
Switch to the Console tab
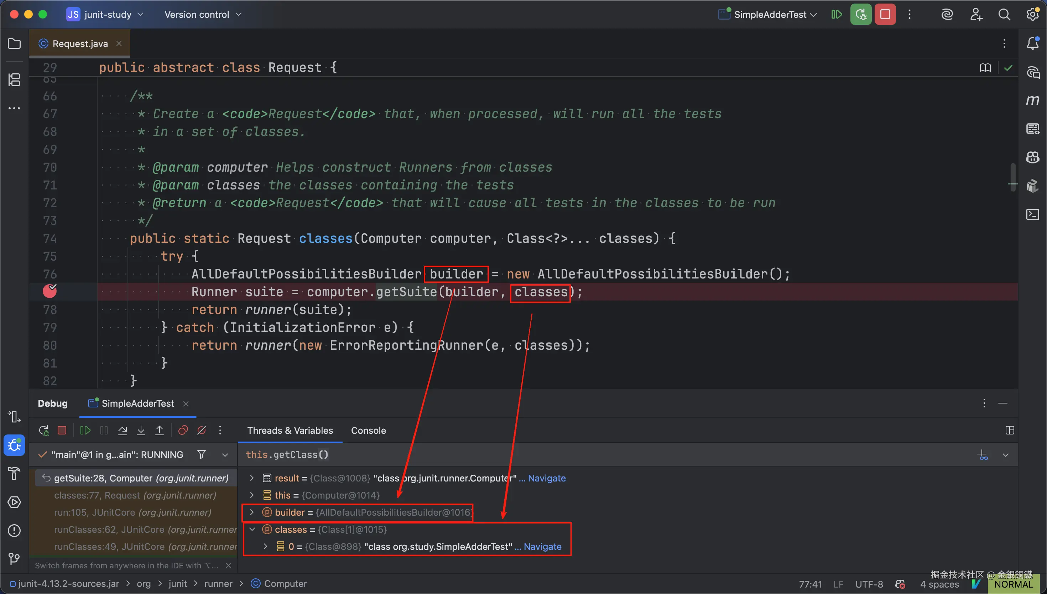(368, 431)
